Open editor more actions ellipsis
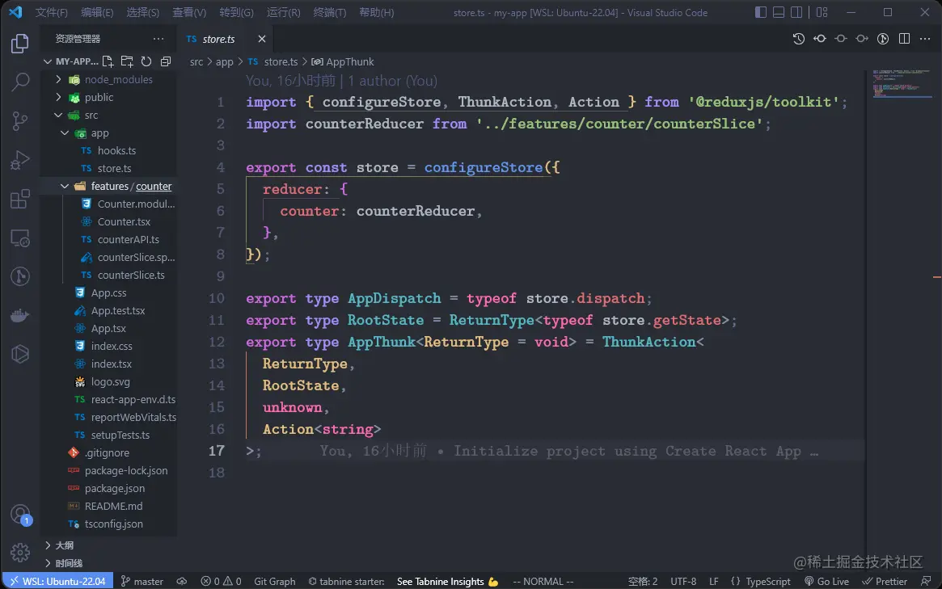Viewport: 942px width, 589px height. tap(924, 39)
